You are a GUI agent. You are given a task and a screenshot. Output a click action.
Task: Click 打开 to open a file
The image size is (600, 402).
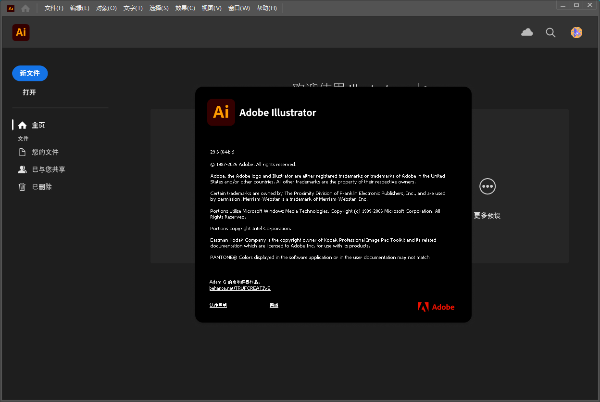tap(29, 92)
